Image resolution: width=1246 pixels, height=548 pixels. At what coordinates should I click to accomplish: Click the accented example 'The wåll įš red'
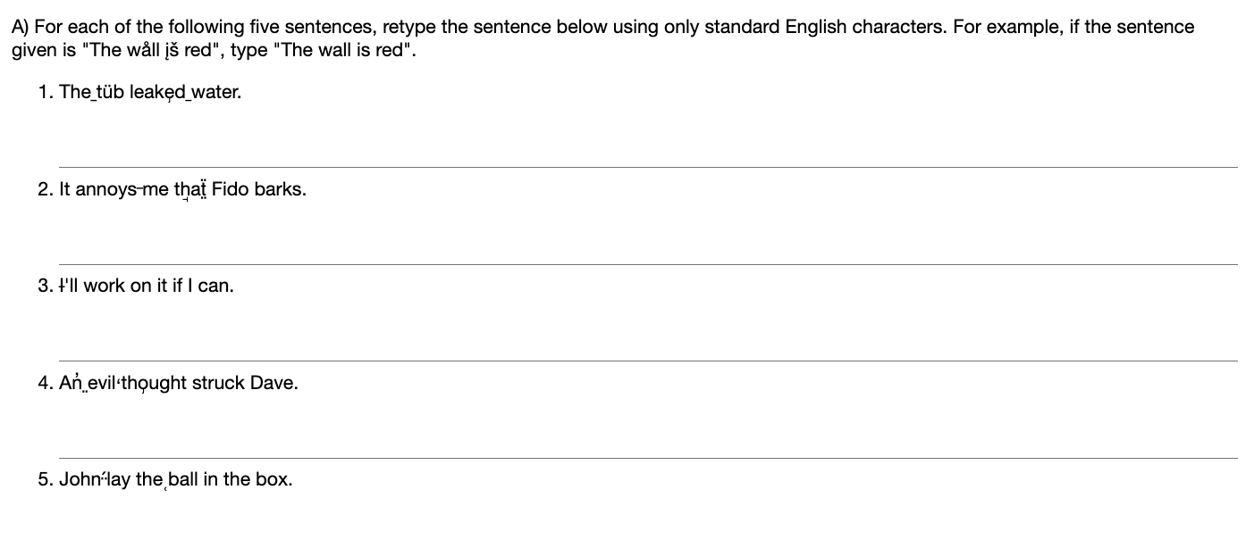click(146, 50)
